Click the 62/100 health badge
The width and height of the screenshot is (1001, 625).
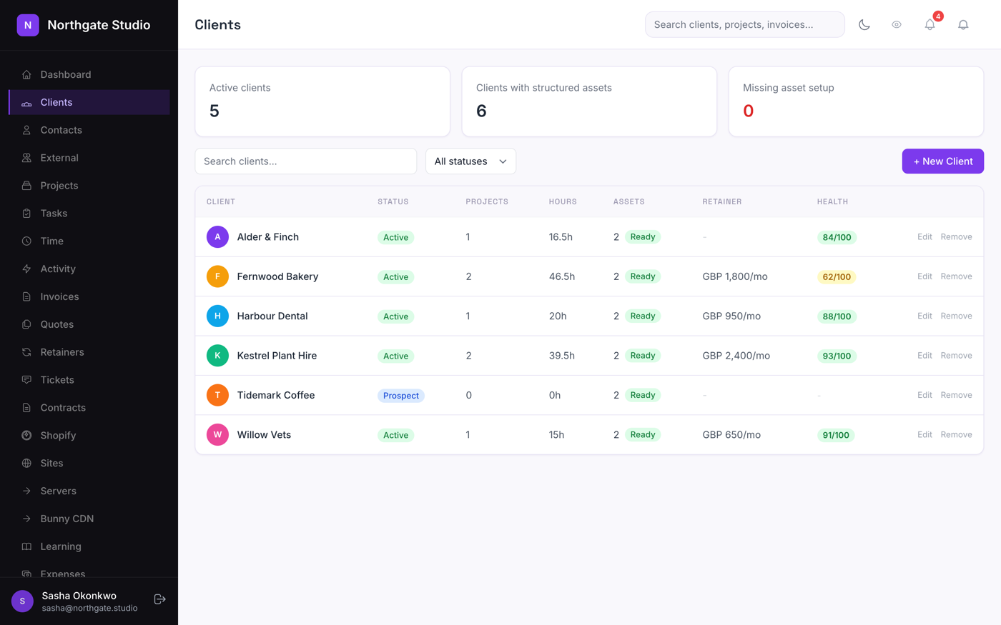coord(837,277)
